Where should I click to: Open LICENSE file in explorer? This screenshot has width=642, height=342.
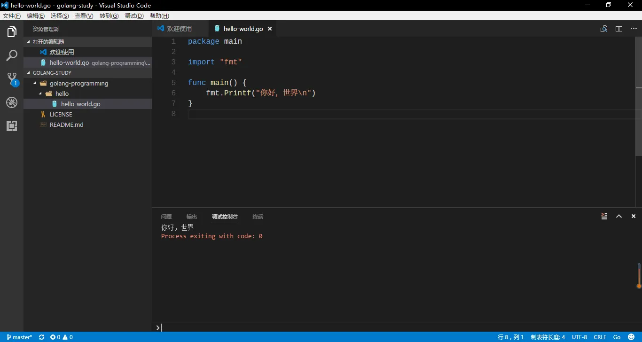pyautogui.click(x=88, y=114)
